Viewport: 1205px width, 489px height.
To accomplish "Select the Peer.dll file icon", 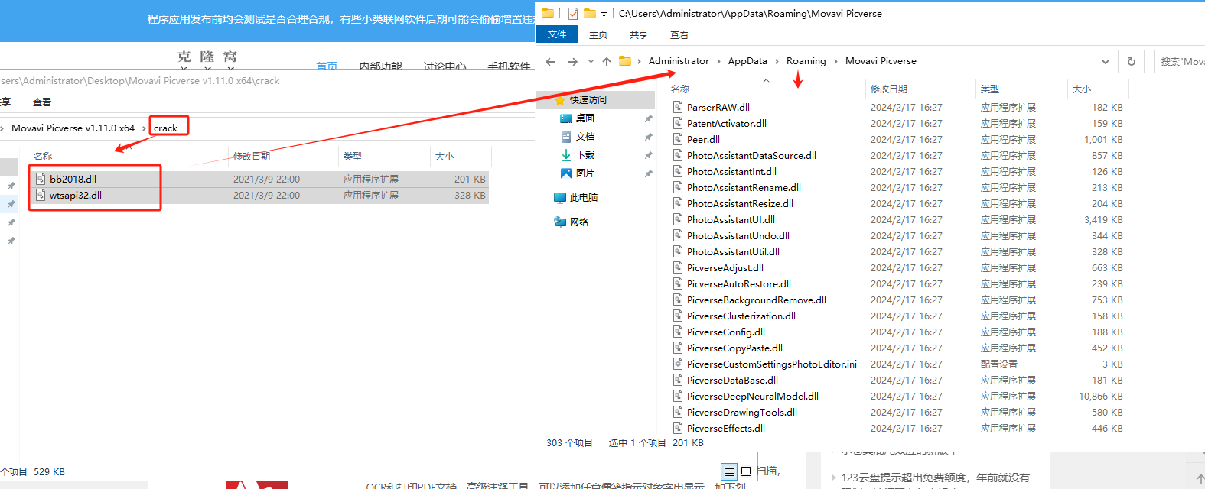I will pos(678,139).
